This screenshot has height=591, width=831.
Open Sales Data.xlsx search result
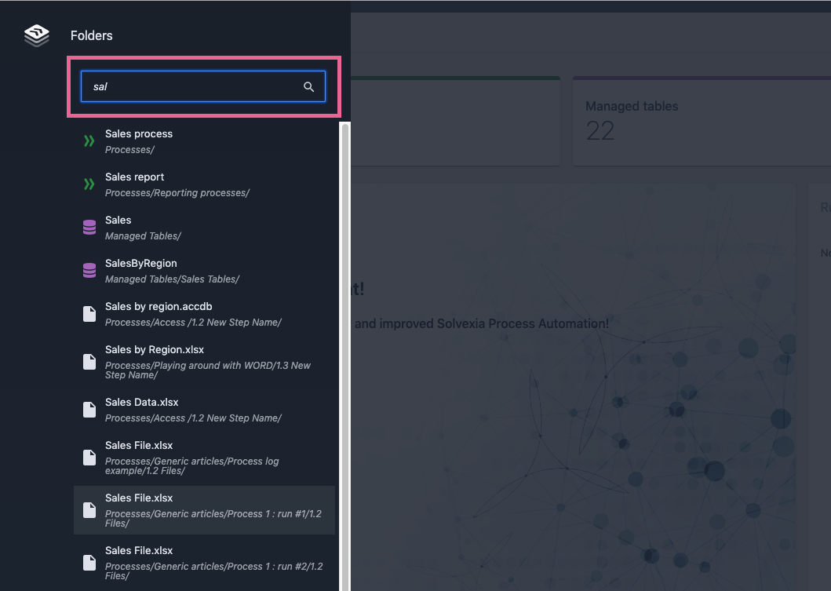(141, 403)
